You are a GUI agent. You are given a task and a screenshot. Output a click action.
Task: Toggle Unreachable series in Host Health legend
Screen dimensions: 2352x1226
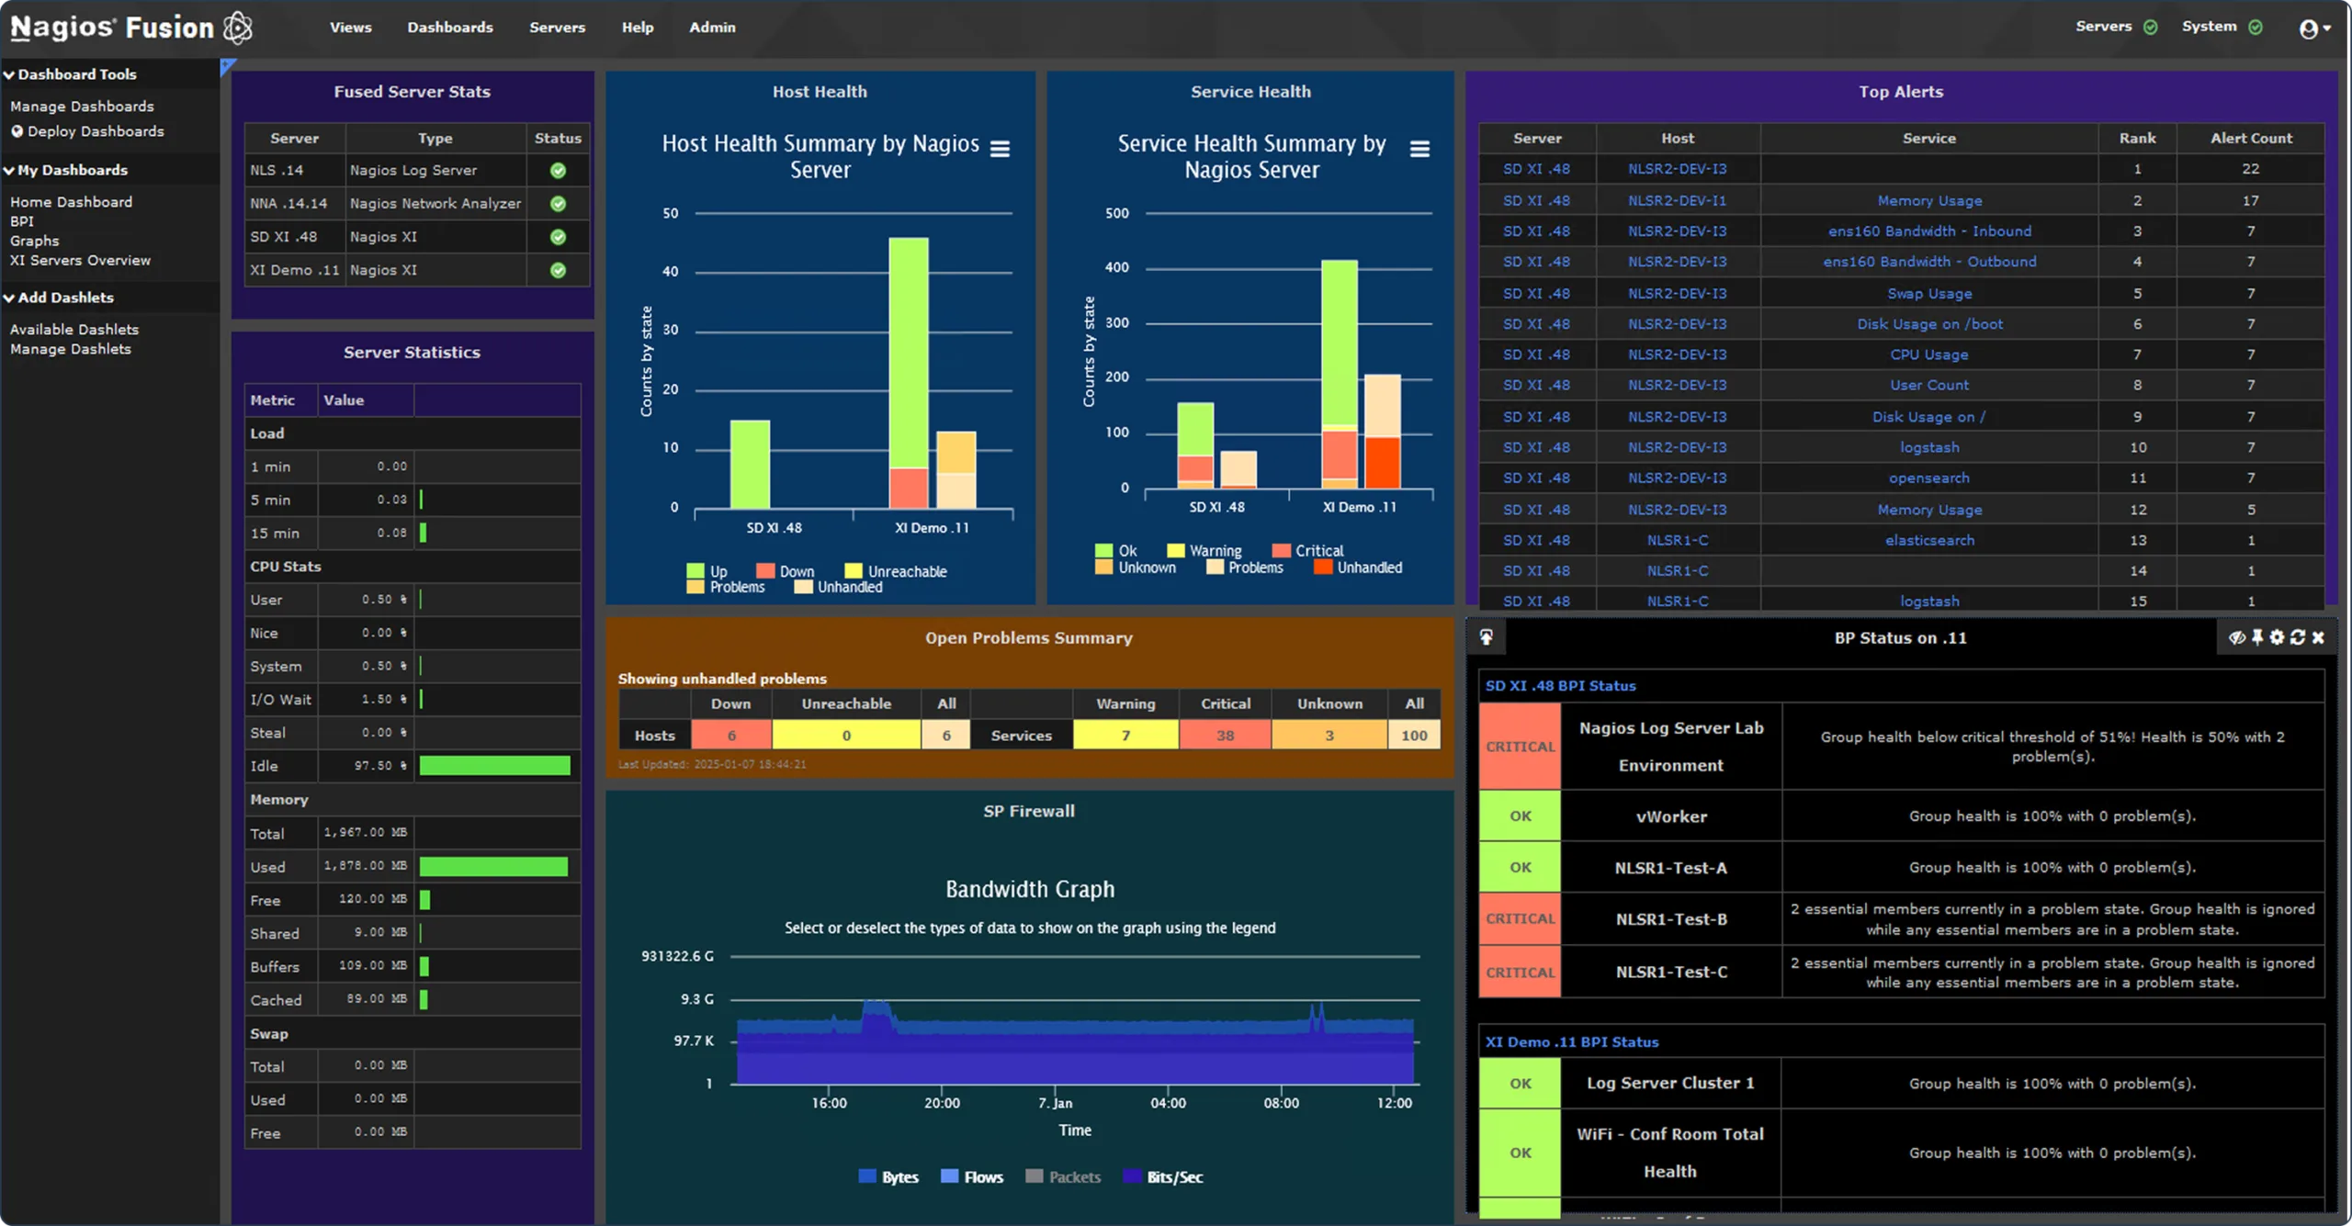point(896,571)
